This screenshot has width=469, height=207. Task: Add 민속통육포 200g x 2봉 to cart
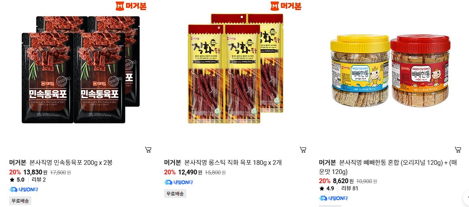coord(148,149)
